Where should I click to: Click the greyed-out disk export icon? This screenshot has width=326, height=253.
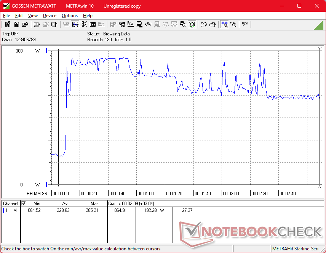[113, 24]
